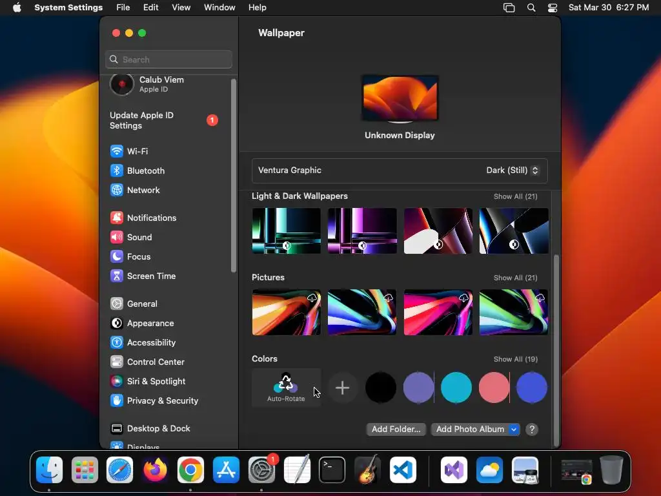Pick the teal color swatch
The height and width of the screenshot is (496, 661).
456,387
